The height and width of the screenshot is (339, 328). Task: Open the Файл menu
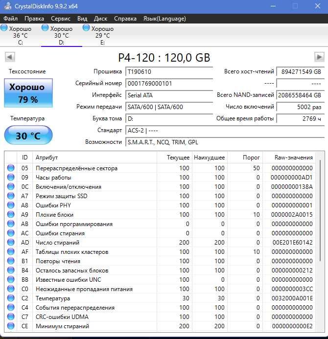point(10,19)
